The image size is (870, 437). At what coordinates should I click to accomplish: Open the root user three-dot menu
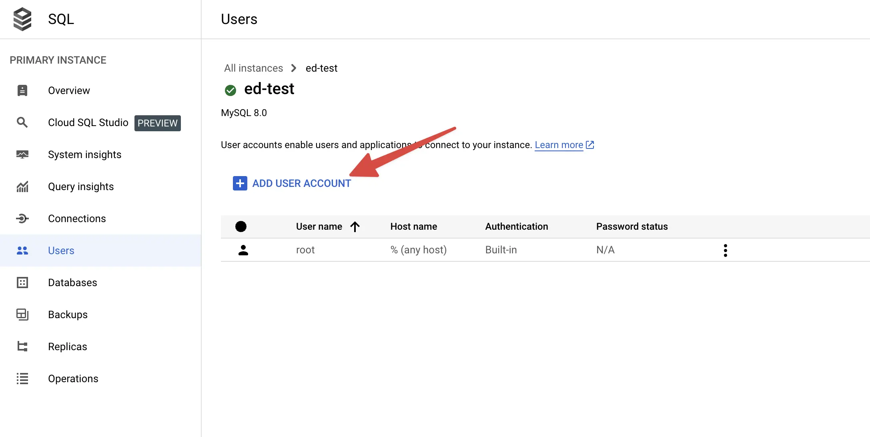[726, 251]
